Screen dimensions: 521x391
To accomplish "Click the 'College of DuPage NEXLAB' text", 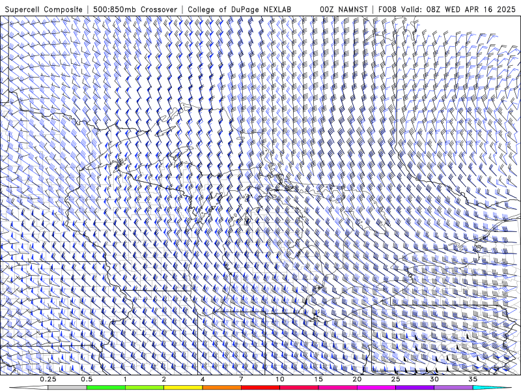I will click(x=239, y=10).
